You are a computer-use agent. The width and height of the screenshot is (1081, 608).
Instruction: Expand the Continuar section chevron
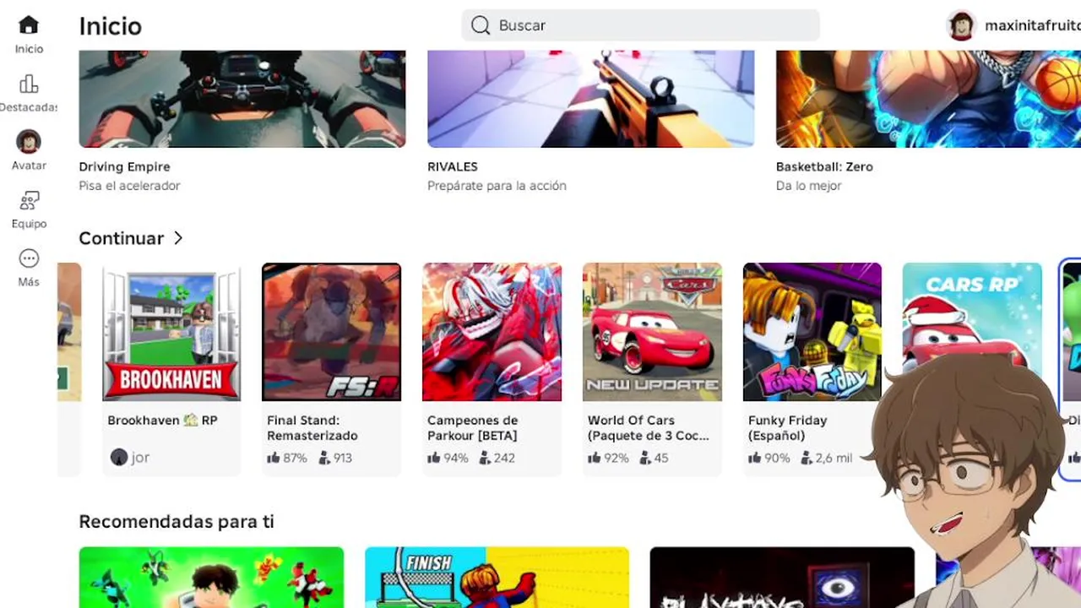click(x=178, y=238)
